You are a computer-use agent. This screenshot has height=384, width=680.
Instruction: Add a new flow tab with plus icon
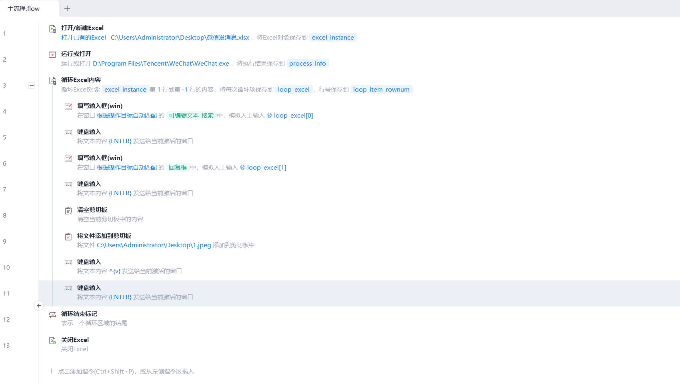(x=67, y=8)
